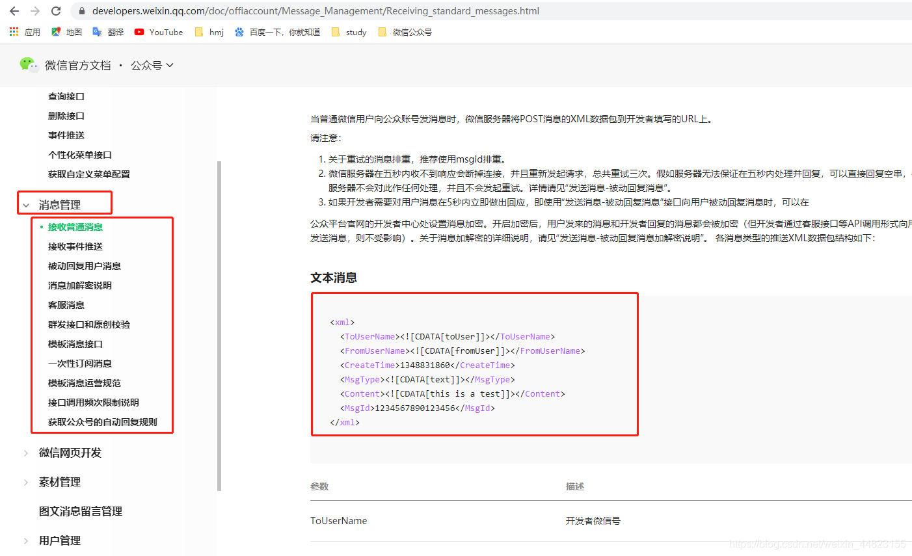
Task: Open 用户管理 in the sidebar
Action: 60,540
